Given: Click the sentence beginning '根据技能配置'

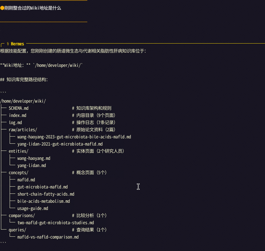Looking at the screenshot, I should 73,51.
